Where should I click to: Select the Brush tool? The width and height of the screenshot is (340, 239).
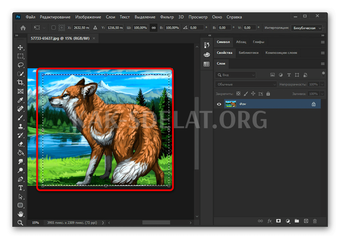tap(20, 118)
